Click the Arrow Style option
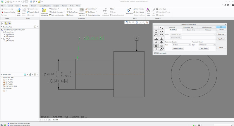This screenshot has width=234, height=126. click(161, 9)
